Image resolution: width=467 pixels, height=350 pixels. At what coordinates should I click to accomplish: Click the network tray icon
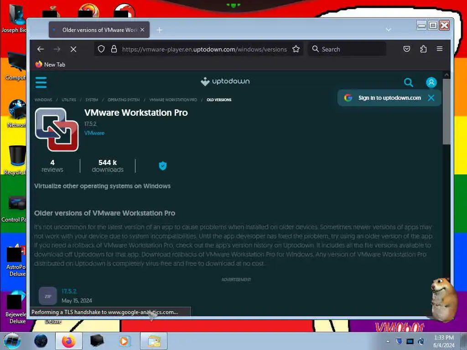[410, 341]
